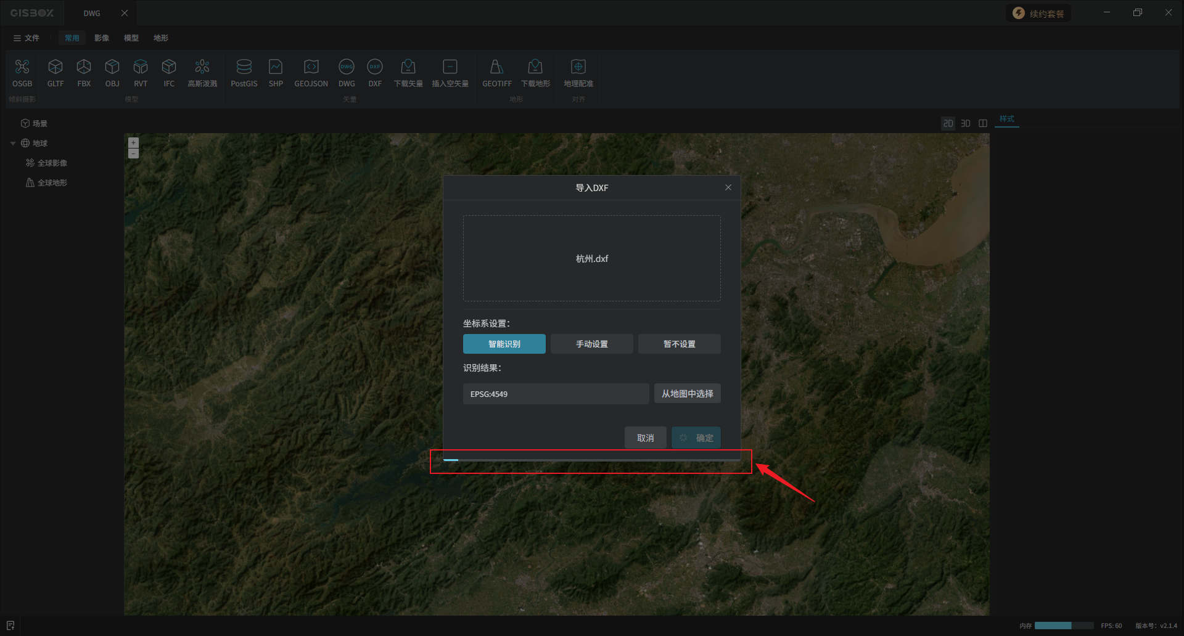The image size is (1184, 636).
Task: Open the 地形 ribbon tab
Action: [161, 38]
